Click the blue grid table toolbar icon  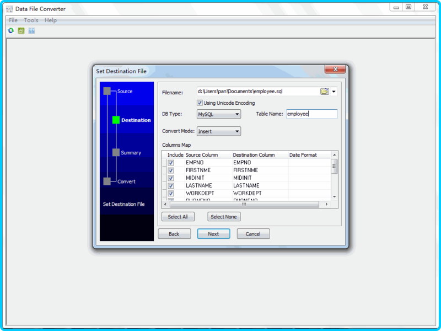(x=31, y=31)
